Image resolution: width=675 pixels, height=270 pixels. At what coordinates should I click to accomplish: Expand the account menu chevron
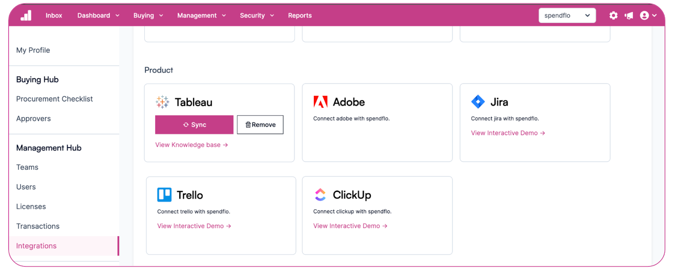click(x=654, y=16)
